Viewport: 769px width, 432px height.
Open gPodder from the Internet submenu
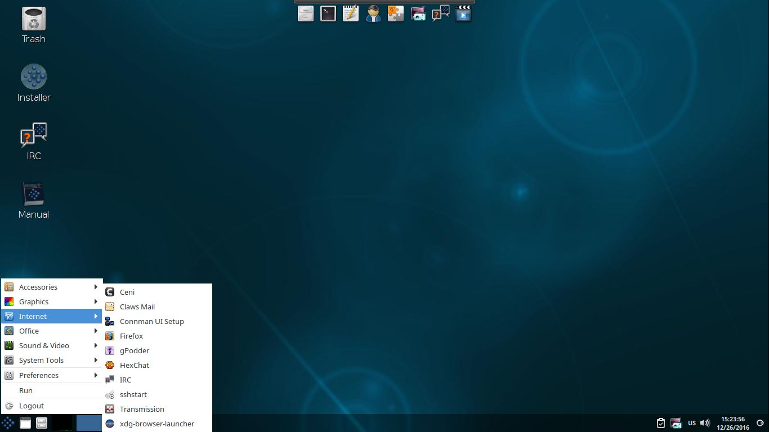[x=157, y=350]
